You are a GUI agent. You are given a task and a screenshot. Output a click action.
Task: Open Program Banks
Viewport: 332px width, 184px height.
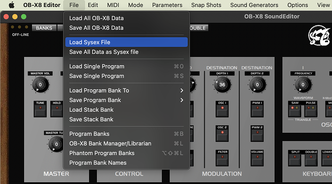tap(126, 134)
